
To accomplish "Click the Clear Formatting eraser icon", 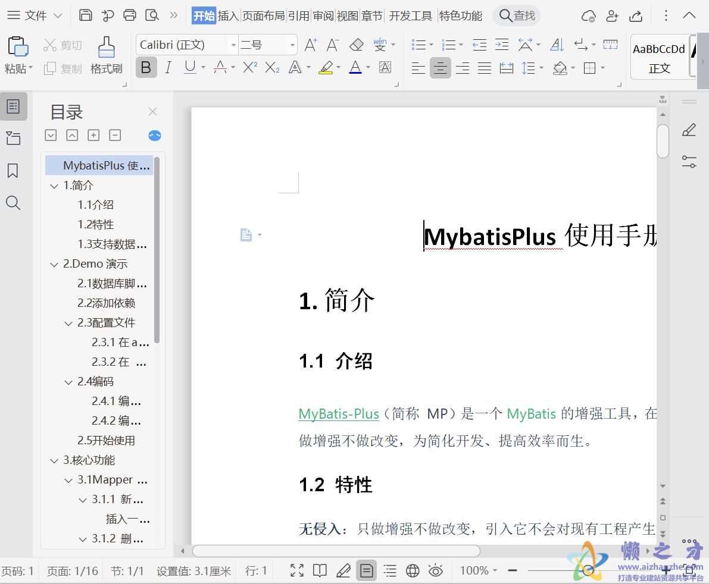I will point(357,45).
